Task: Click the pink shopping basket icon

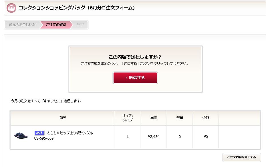Action: click(x=11, y=8)
